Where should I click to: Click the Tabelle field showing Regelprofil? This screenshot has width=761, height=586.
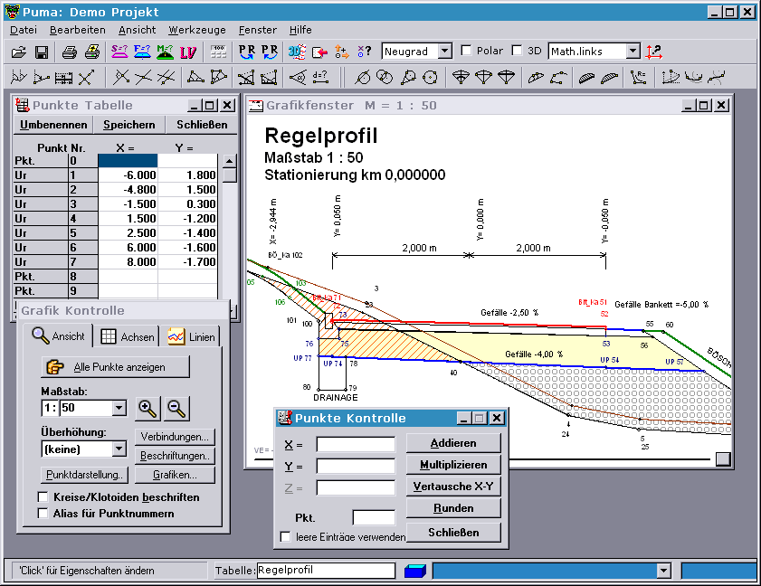[x=326, y=570]
